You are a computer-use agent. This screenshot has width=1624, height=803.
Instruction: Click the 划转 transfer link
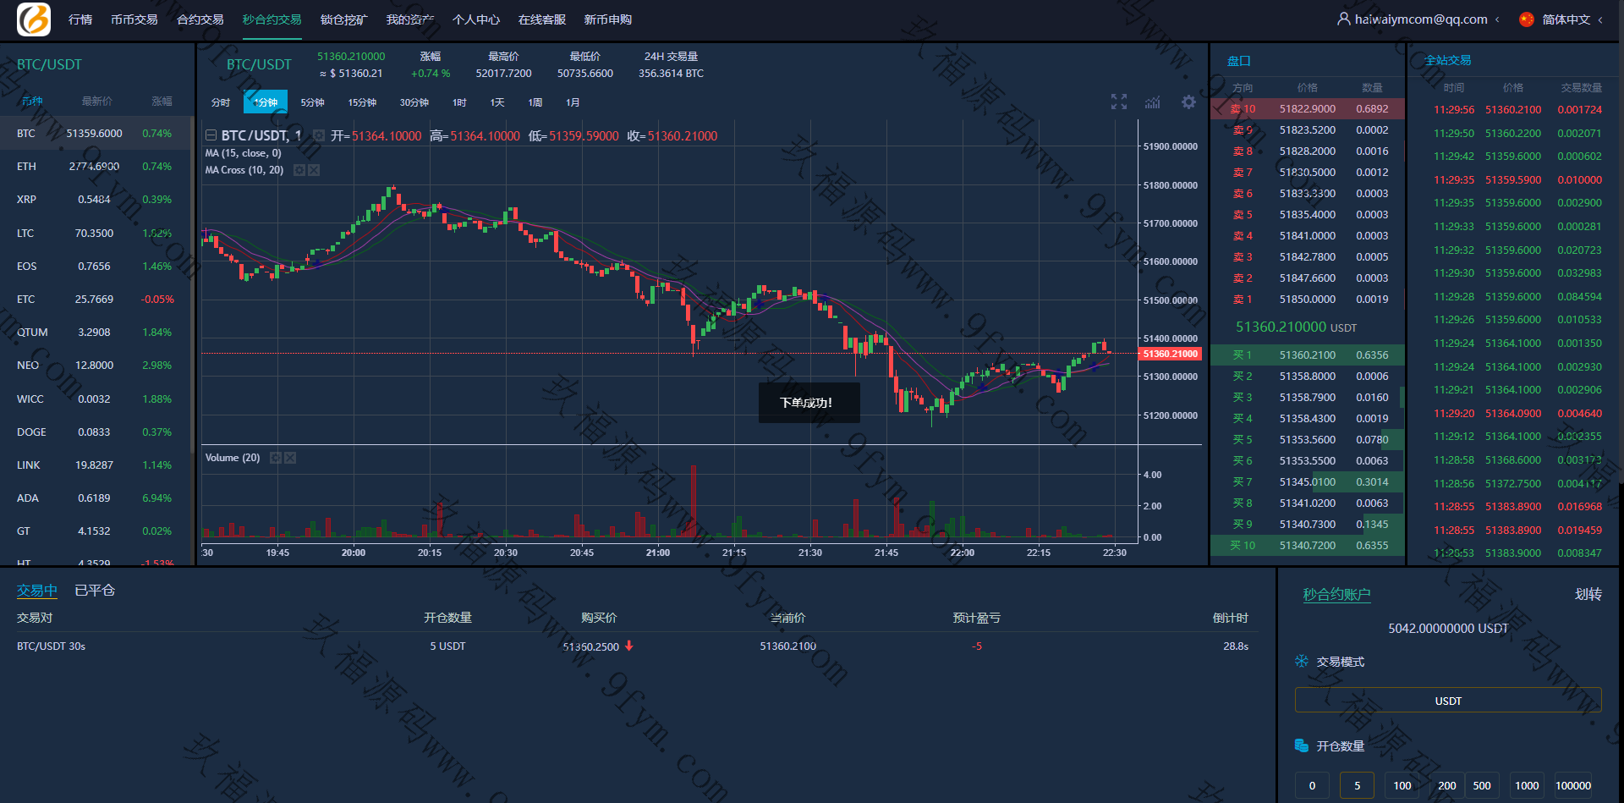point(1588,594)
